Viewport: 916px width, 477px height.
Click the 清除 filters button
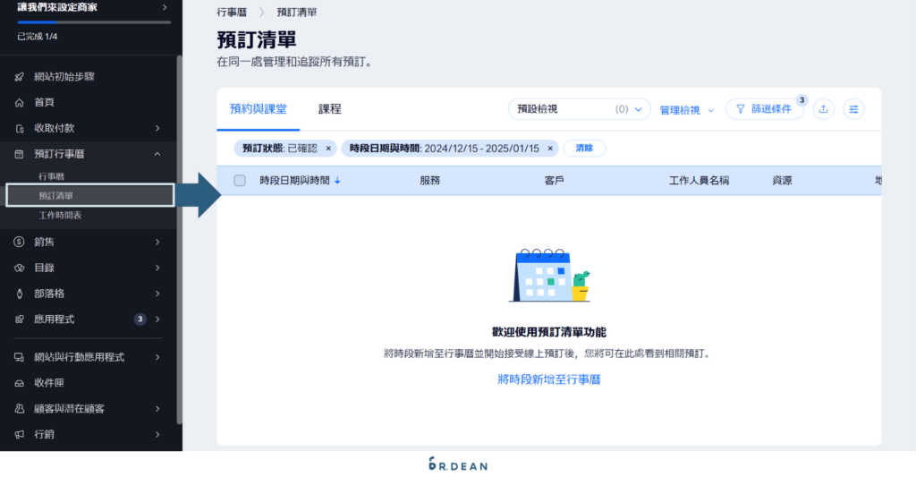(584, 149)
